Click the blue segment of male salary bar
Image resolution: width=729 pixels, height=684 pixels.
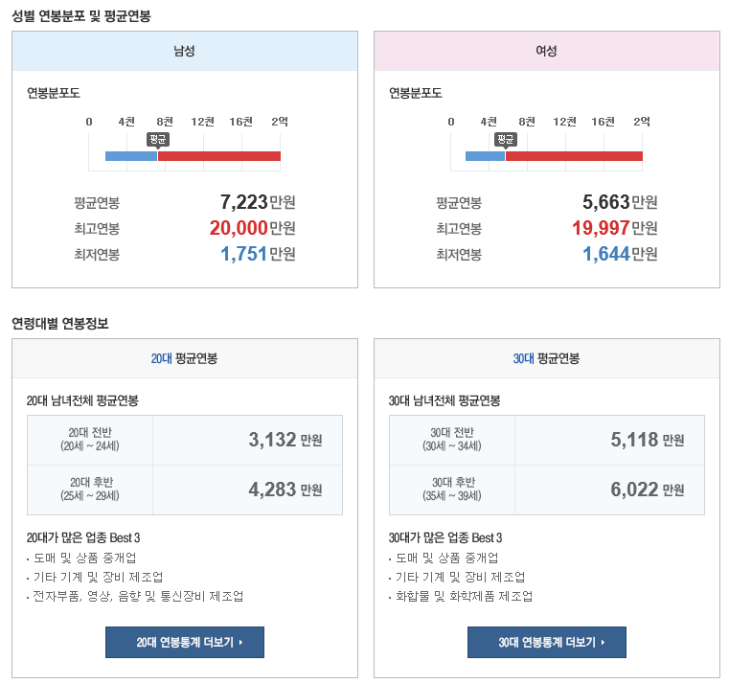click(130, 155)
